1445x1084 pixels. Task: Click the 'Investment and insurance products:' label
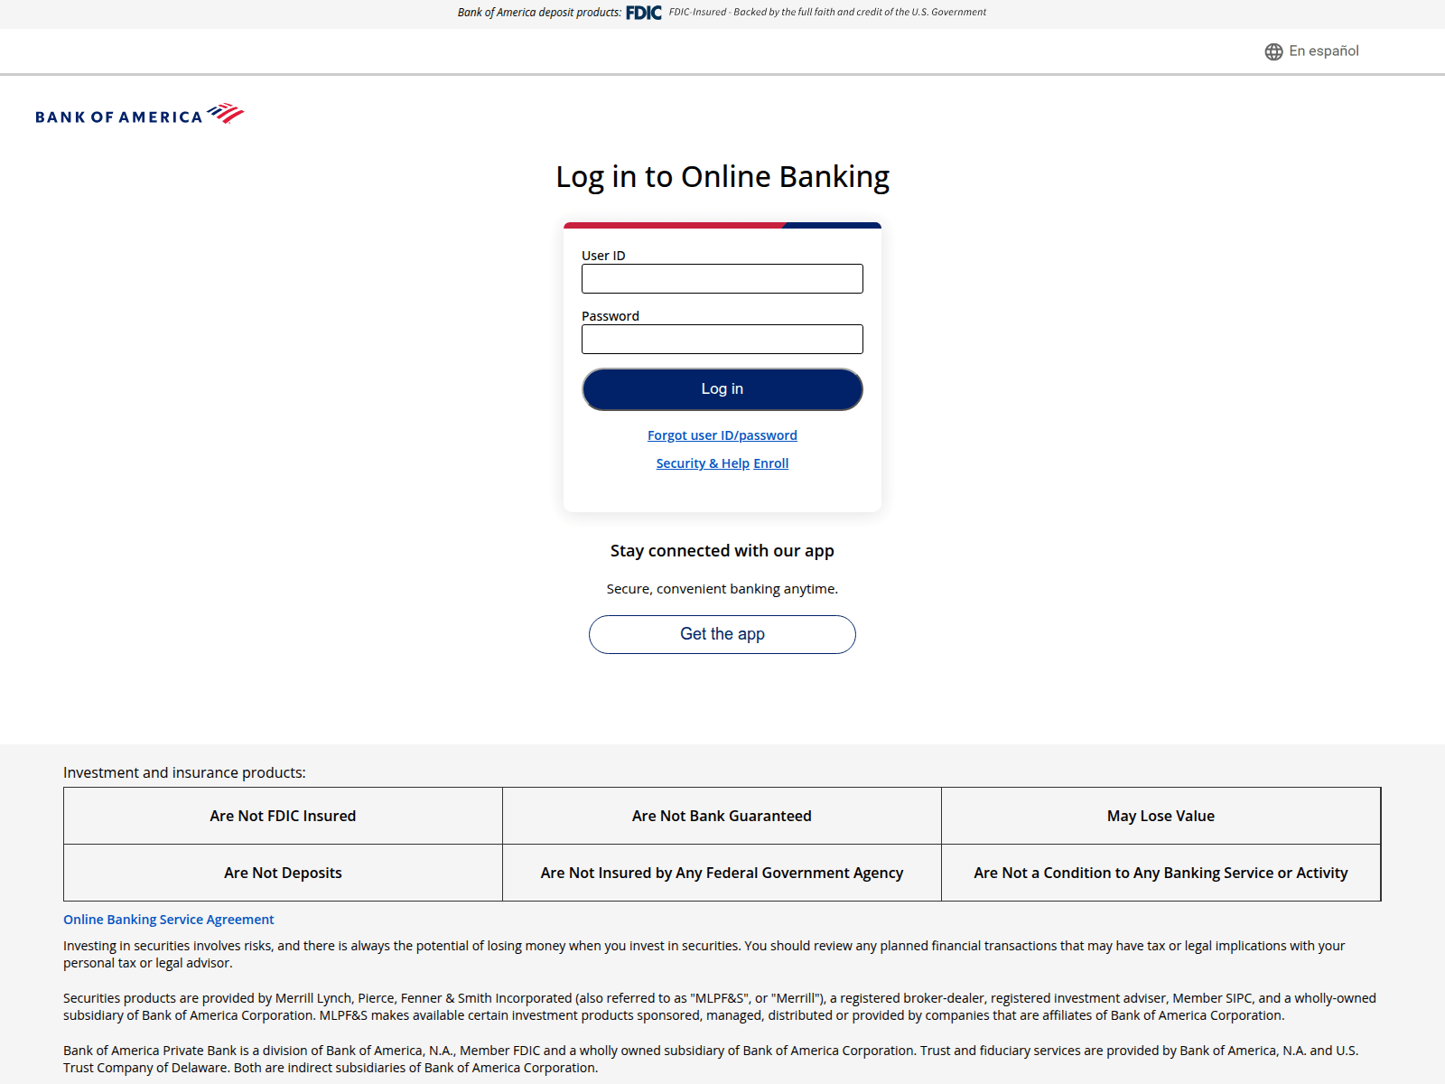(184, 772)
